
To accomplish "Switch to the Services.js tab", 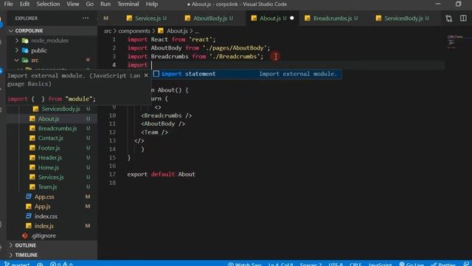I will [x=147, y=18].
